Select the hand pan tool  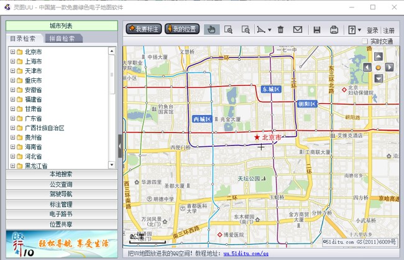point(211,29)
